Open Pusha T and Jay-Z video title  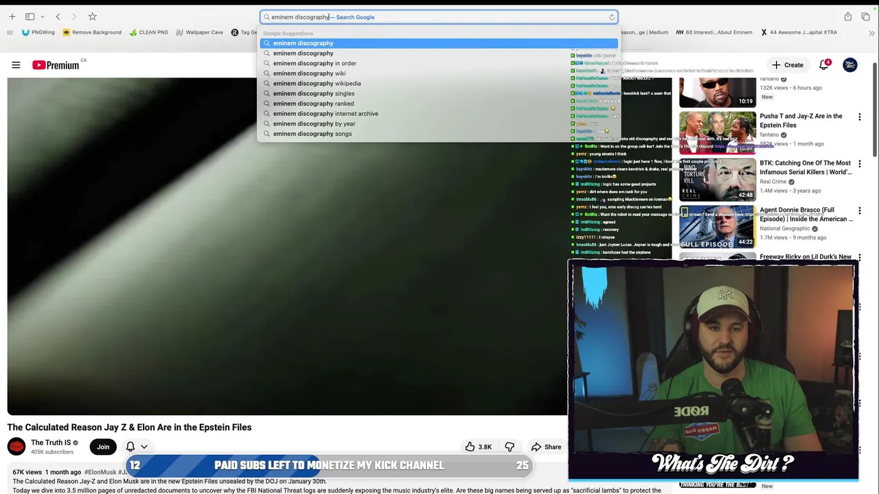tap(801, 121)
